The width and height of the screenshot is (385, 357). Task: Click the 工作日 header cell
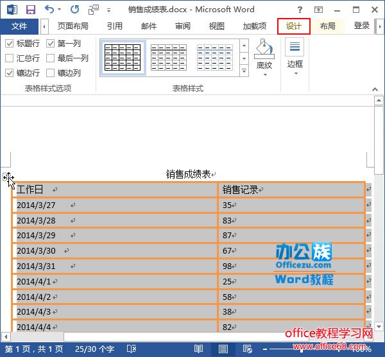(x=115, y=189)
